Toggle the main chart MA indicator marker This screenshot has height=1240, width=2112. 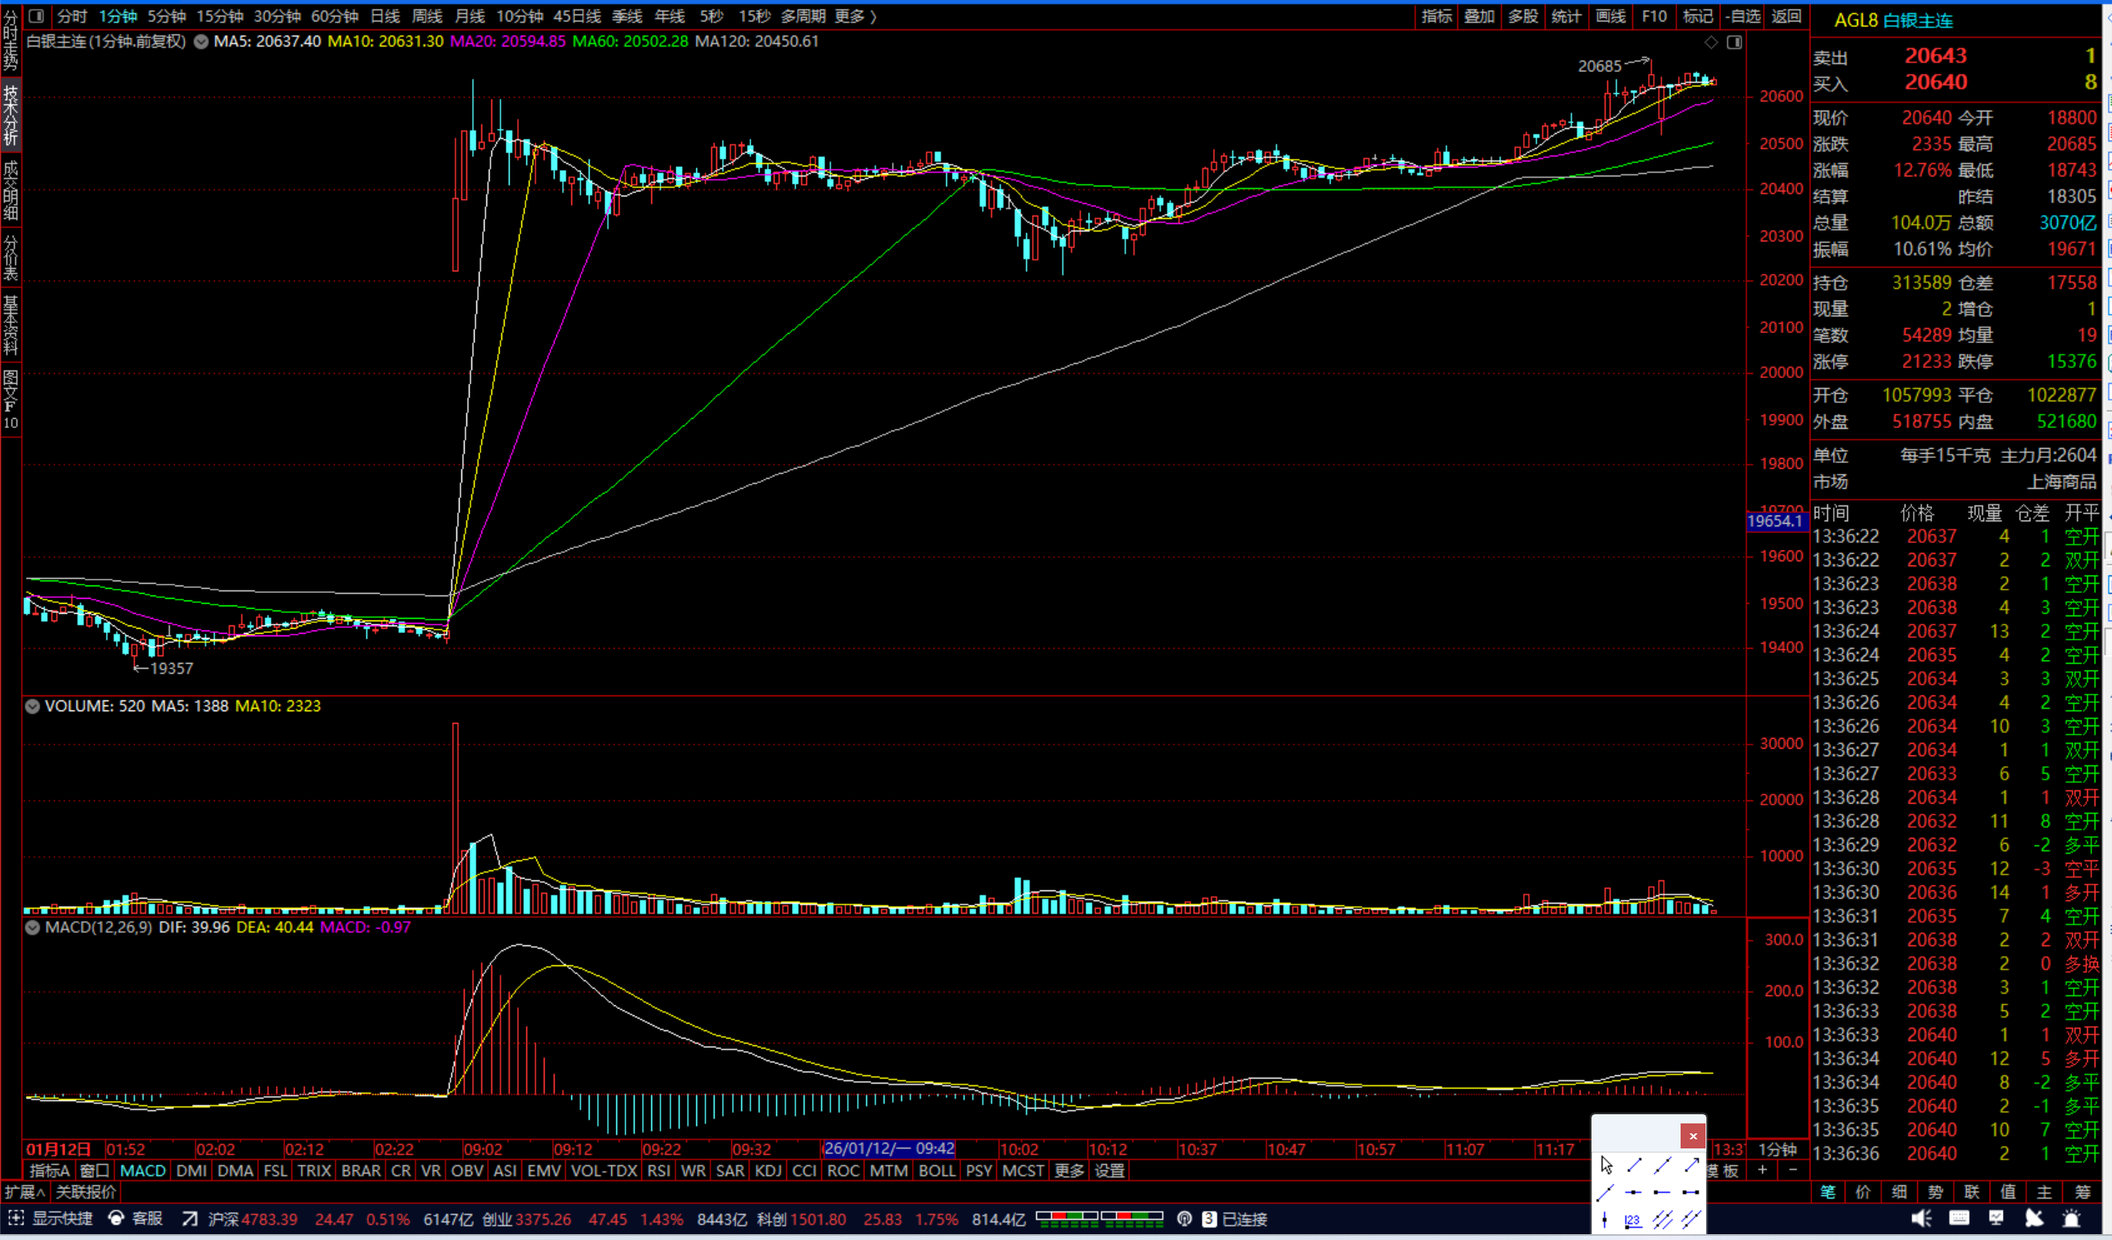[x=202, y=41]
